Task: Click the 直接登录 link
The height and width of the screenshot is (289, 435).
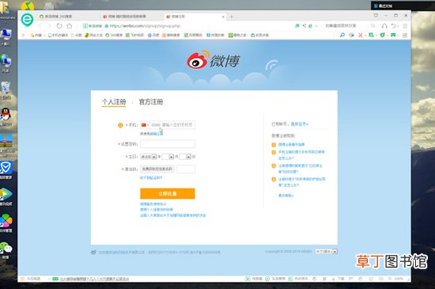Action: pyautogui.click(x=299, y=124)
